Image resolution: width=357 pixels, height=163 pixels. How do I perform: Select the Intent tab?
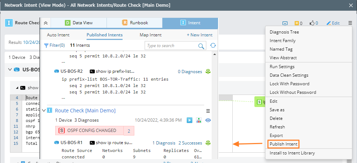[190, 23]
